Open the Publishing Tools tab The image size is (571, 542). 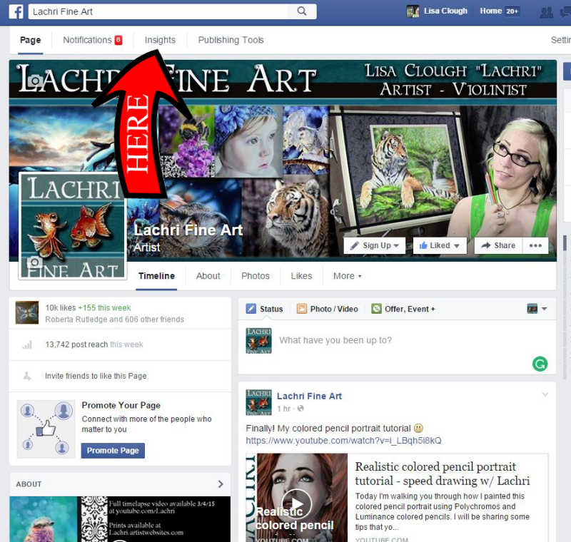pyautogui.click(x=231, y=40)
